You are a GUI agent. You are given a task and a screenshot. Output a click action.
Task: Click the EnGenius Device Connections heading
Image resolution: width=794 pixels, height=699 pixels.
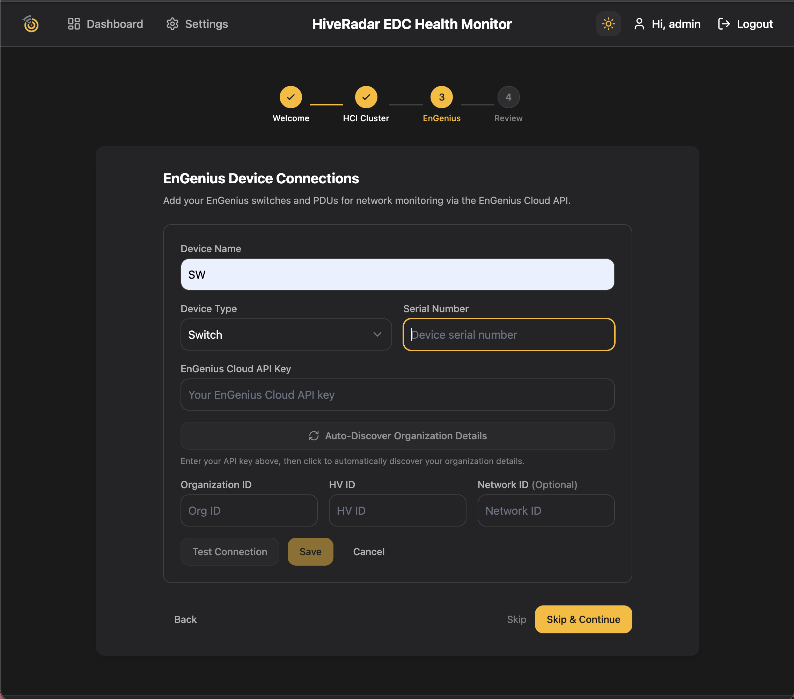coord(261,179)
